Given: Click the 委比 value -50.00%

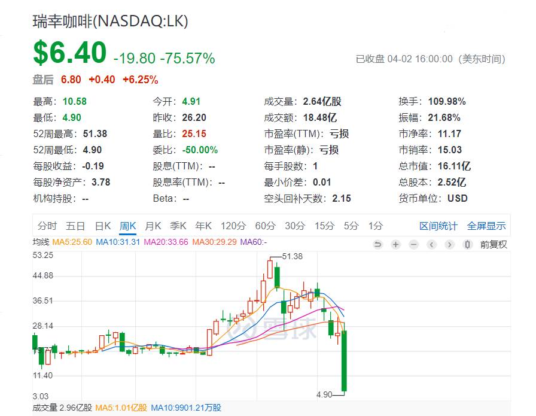Looking at the screenshot, I should point(200,150).
